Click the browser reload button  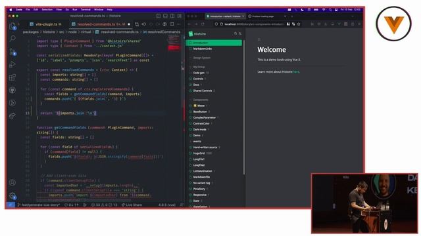click(203, 24)
